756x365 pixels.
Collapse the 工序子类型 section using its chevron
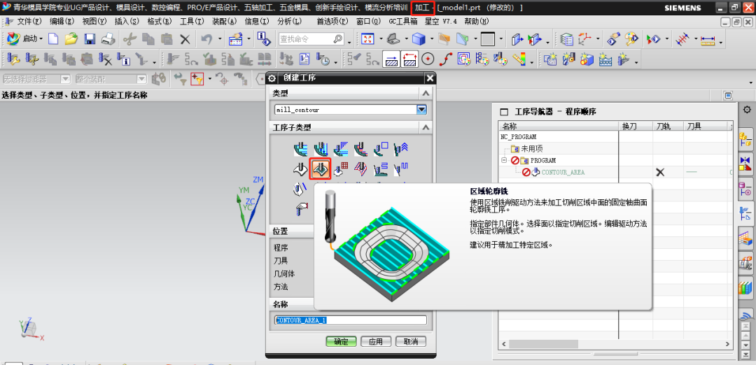(424, 127)
